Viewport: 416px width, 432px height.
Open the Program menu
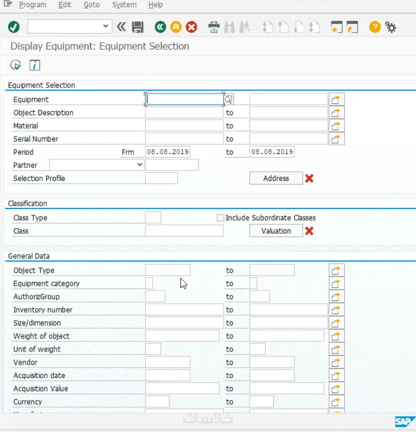pos(32,5)
